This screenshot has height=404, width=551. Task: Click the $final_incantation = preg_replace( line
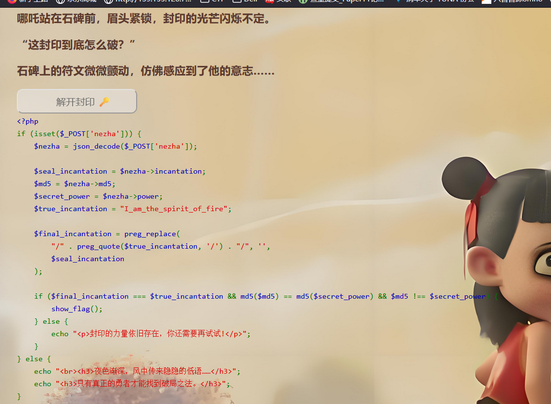107,234
